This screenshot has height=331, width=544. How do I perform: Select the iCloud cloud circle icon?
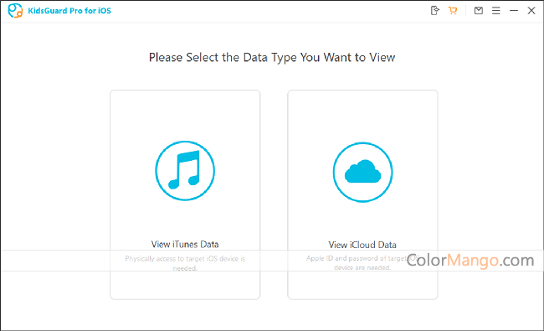pyautogui.click(x=362, y=172)
